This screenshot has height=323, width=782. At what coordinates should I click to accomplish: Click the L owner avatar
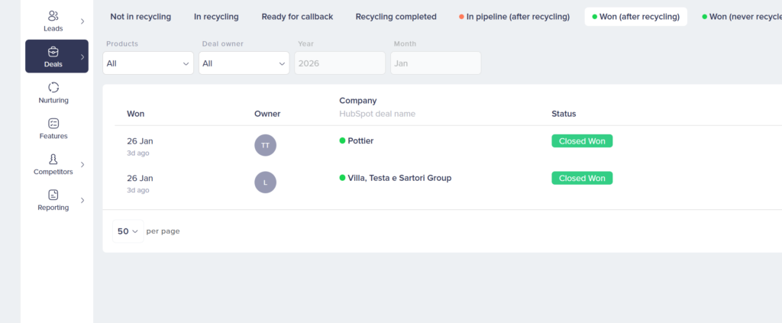tap(265, 182)
